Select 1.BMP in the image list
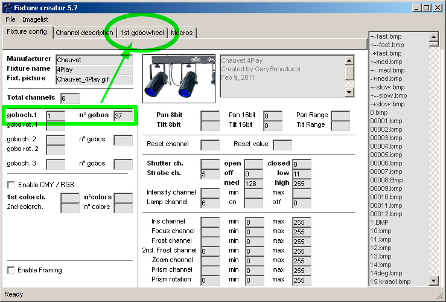This screenshot has width=446, height=302. (x=380, y=223)
